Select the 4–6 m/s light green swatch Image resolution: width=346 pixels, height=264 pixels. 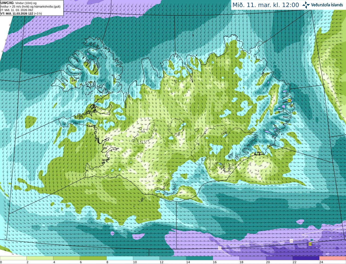click(x=67, y=258)
